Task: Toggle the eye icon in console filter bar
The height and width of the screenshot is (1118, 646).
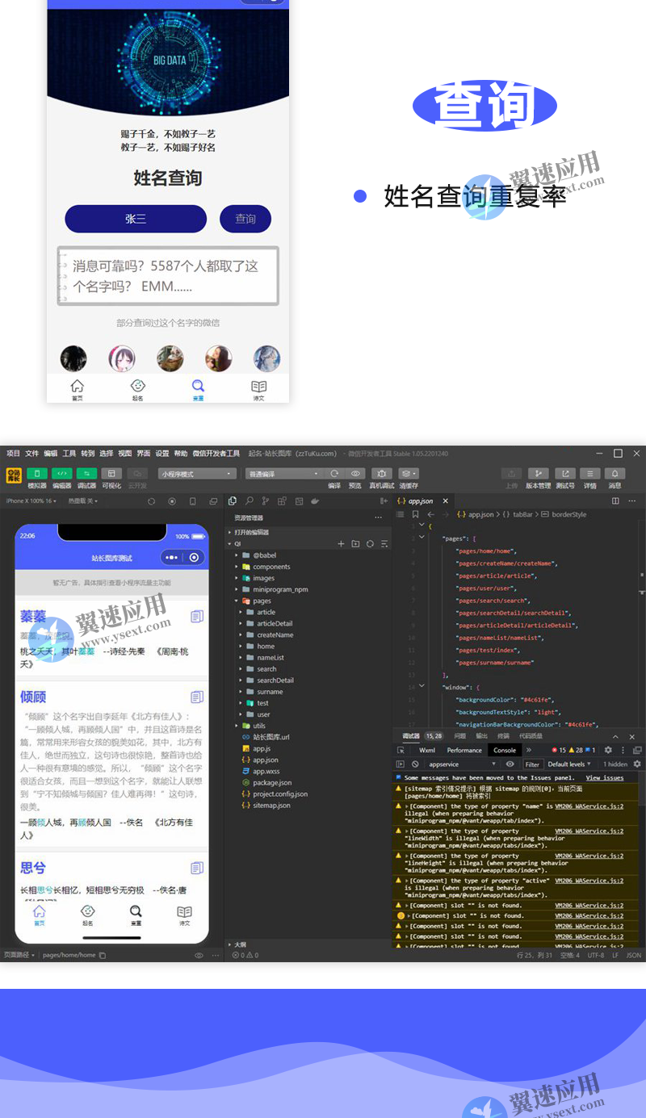Action: 510,763
